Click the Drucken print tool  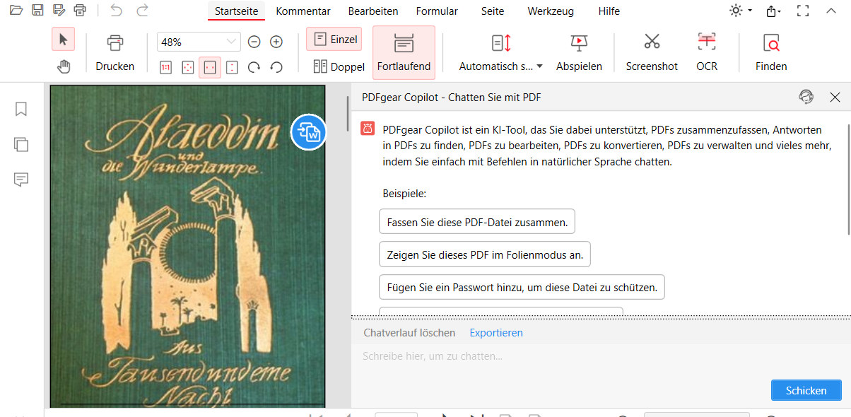(x=115, y=52)
